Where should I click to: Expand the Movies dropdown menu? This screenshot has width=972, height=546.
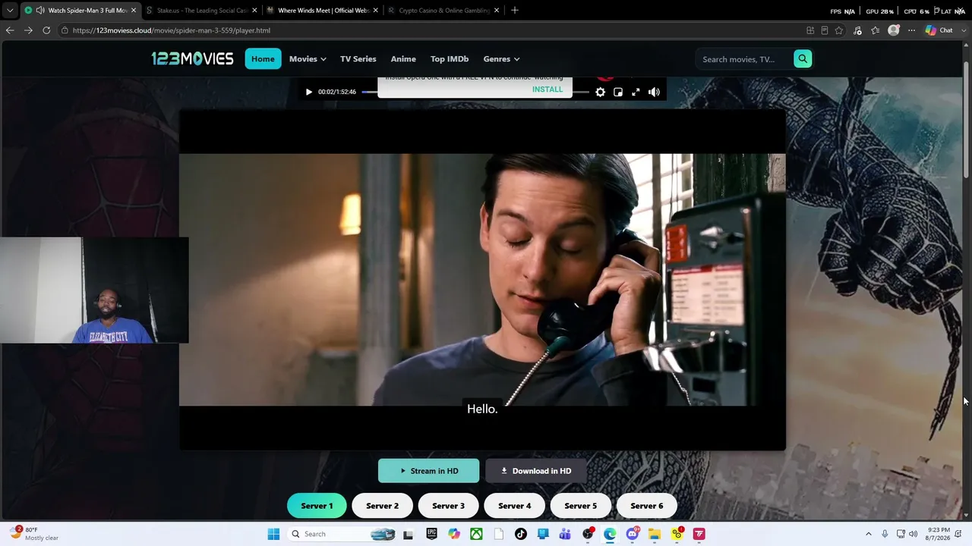pyautogui.click(x=308, y=59)
